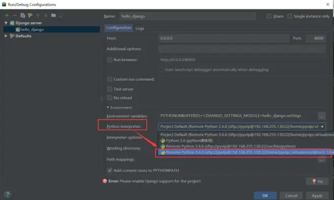Add a new configuration with the plus icon
Image resolution: width=334 pixels, height=200 pixels.
pos(7,15)
